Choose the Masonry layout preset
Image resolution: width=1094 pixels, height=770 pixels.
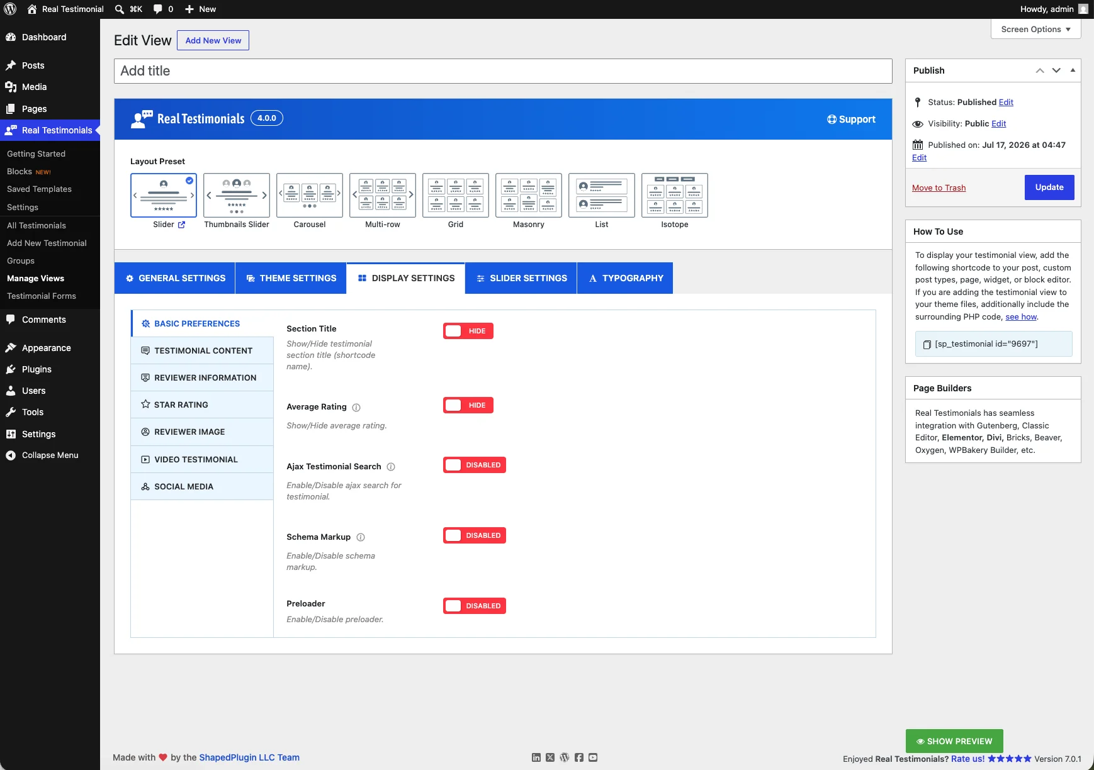(x=529, y=195)
